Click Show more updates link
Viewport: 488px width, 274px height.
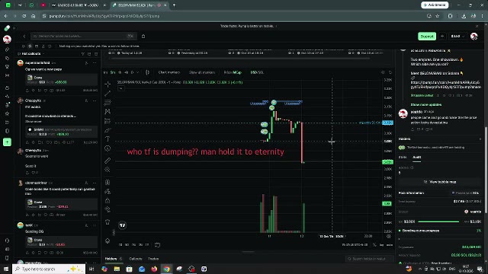point(426,105)
